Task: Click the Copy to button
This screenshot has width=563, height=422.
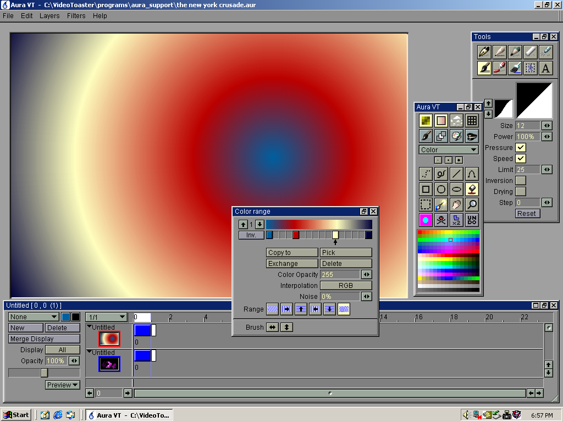Action: tap(292, 253)
